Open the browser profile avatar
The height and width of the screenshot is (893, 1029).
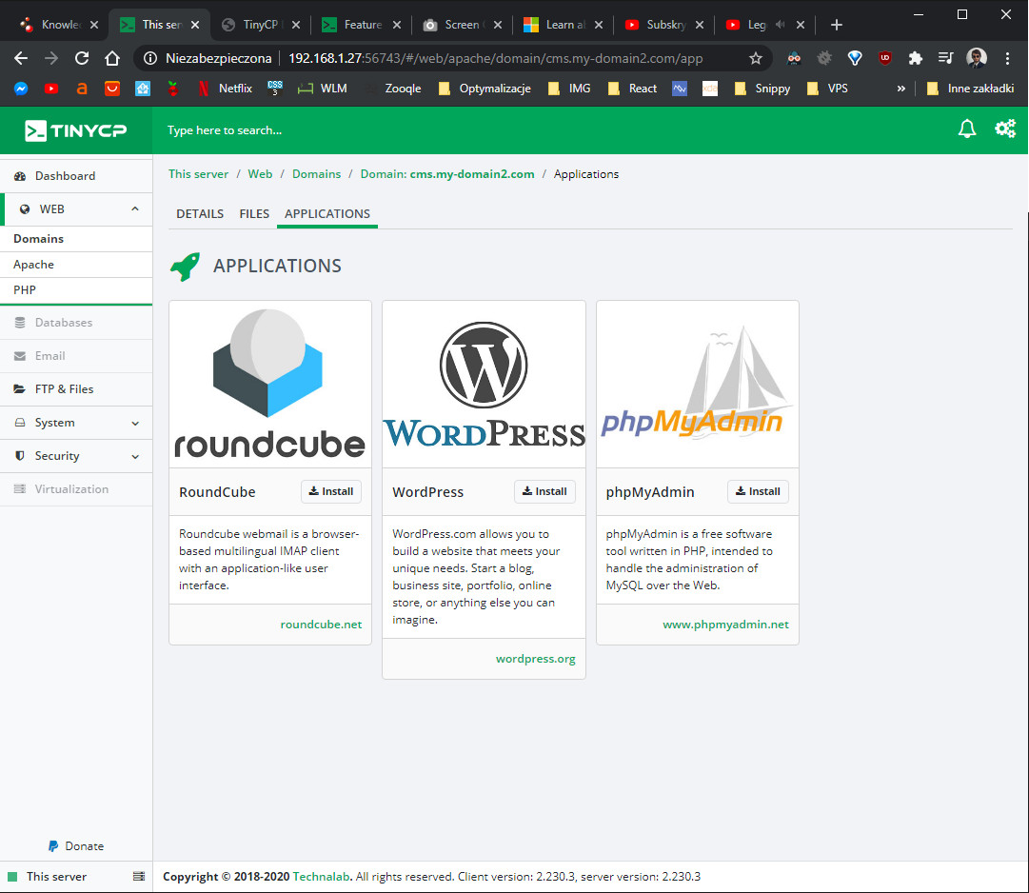(x=977, y=58)
